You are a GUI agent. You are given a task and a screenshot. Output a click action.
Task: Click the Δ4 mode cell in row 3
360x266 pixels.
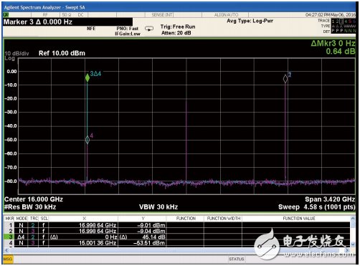(x=21, y=237)
